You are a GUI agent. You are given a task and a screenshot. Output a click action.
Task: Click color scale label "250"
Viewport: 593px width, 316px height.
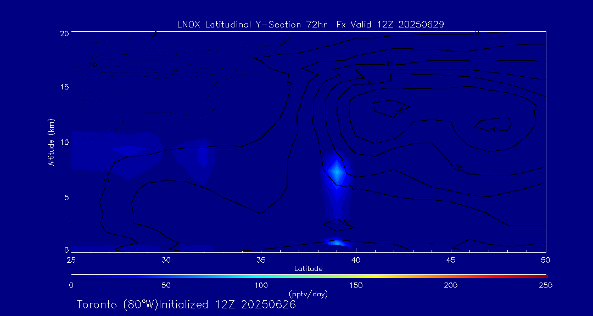pos(546,285)
